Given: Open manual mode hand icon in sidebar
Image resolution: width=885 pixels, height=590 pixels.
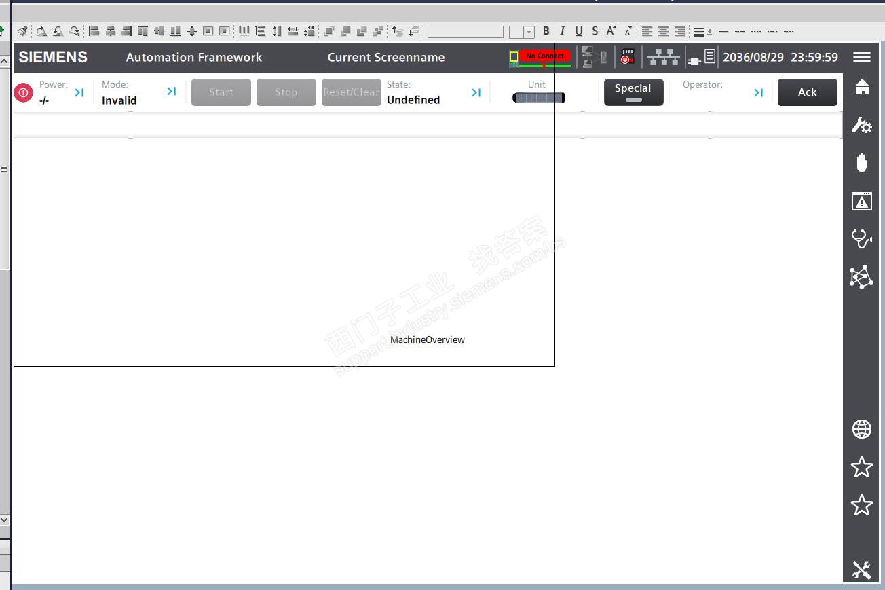Looking at the screenshot, I should [x=862, y=163].
